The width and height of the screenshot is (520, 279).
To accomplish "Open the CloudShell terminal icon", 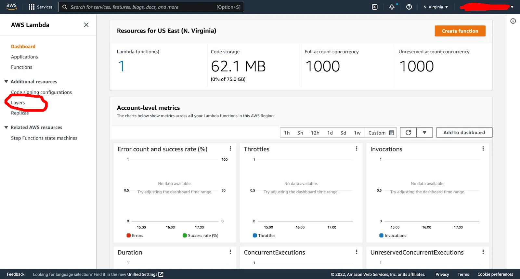I will pyautogui.click(x=375, y=7).
